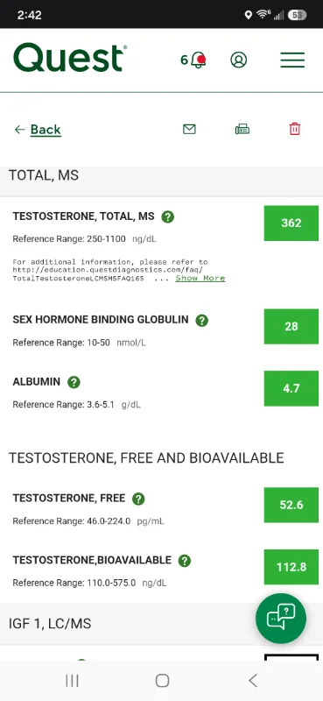Delete the result with the trash icon
323x701 pixels.
pyautogui.click(x=295, y=129)
